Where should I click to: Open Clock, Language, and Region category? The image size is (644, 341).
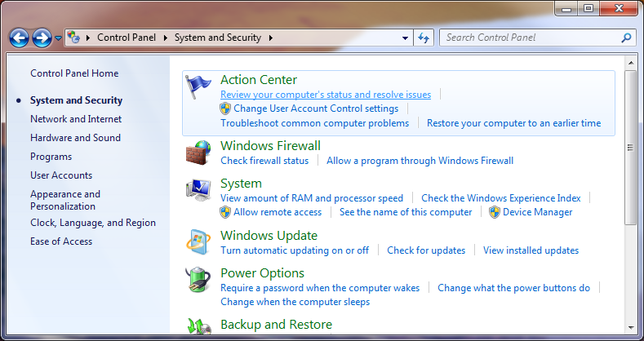coord(93,223)
